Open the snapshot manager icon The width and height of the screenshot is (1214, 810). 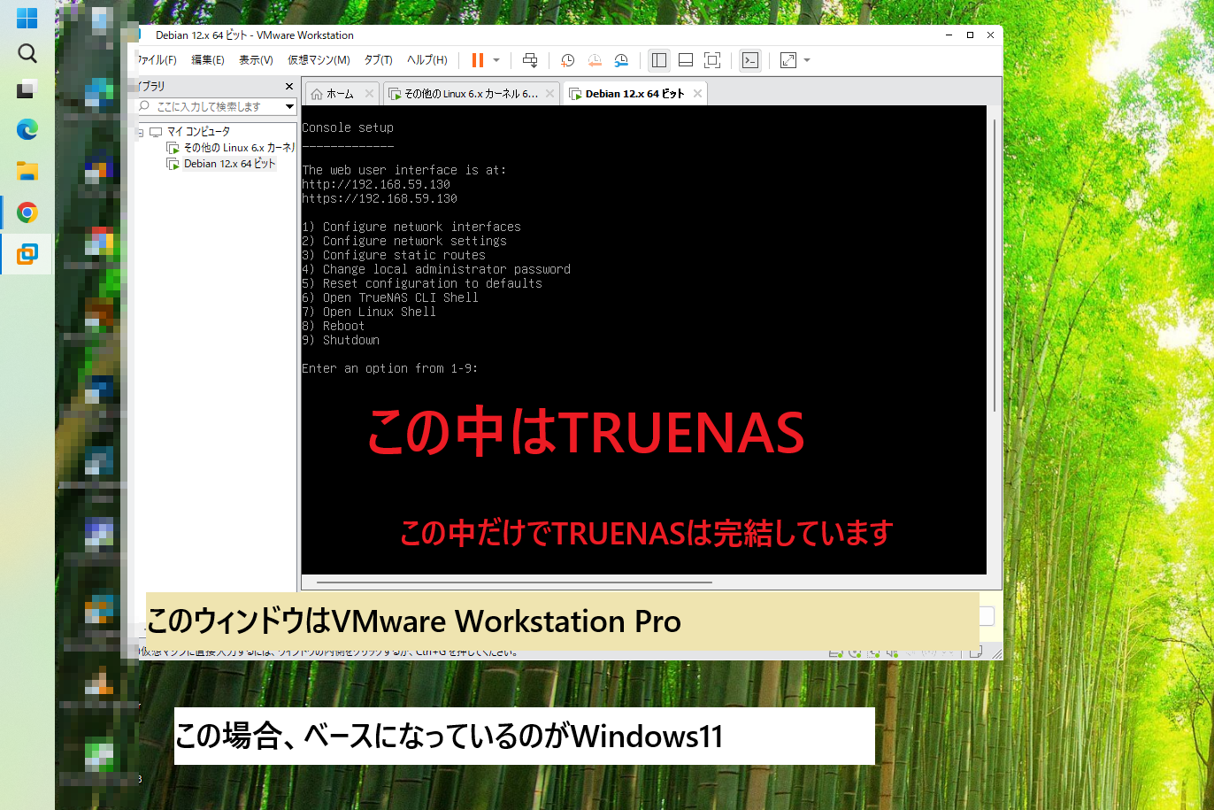point(621,60)
